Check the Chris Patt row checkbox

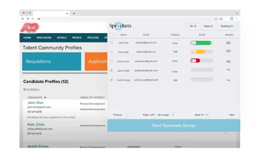(111, 52)
